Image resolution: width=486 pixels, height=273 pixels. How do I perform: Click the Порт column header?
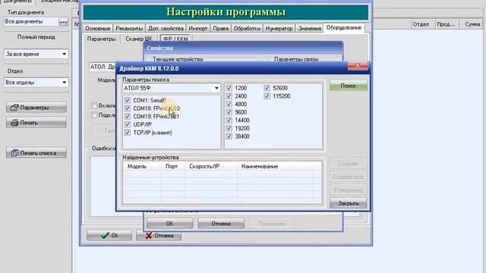(x=173, y=167)
